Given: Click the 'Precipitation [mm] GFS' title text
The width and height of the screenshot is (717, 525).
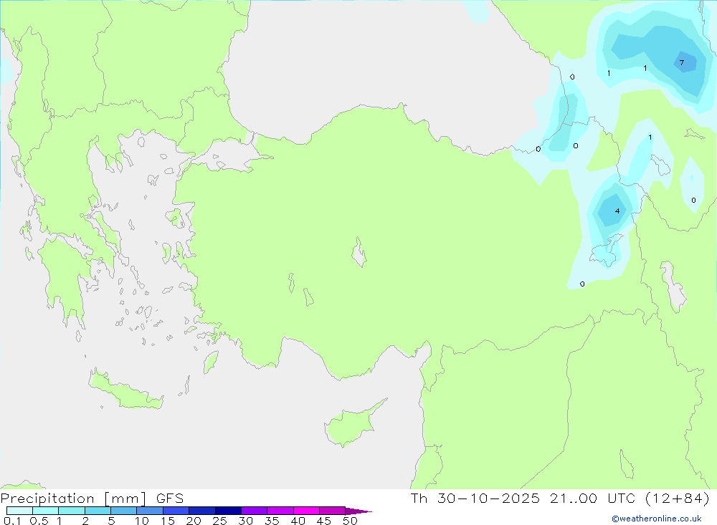Looking at the screenshot, I should [x=92, y=498].
